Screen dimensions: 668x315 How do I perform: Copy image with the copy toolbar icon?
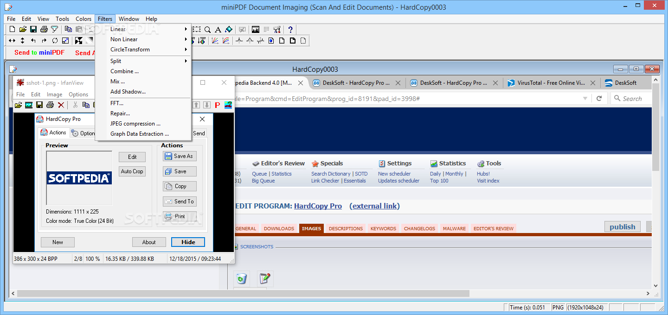tap(68, 29)
